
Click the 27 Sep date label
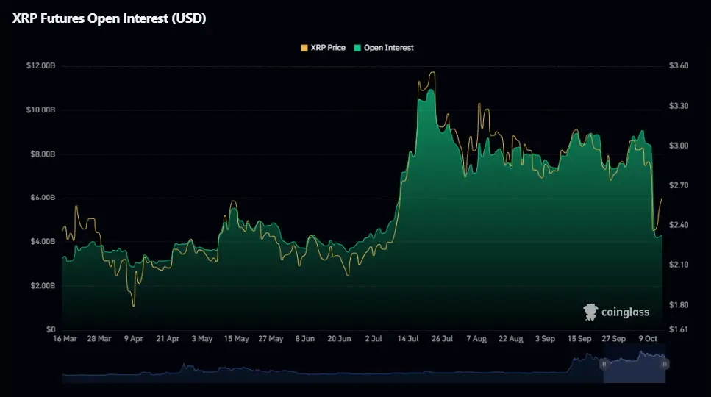613,338
